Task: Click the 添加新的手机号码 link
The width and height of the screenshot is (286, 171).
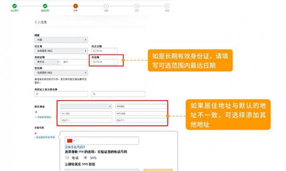Action: (45, 137)
